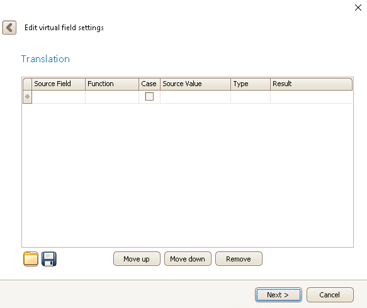Click the grid's top-left select-all corner
The width and height of the screenshot is (367, 308).
coord(28,84)
